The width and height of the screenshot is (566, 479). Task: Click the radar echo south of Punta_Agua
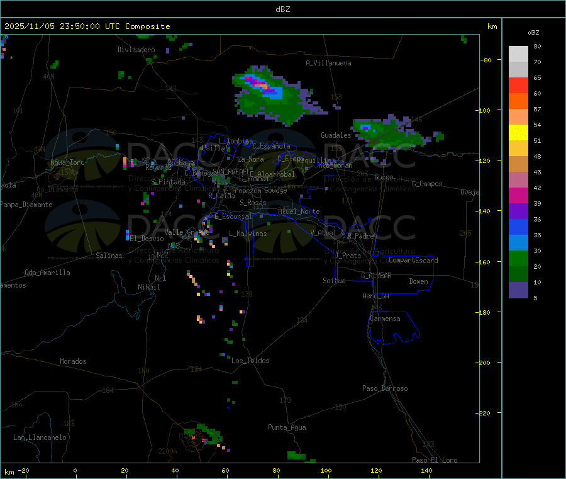(x=301, y=456)
